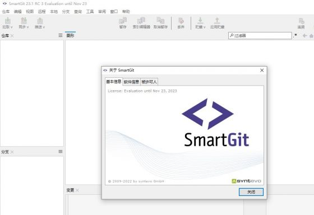314x215 pixels.
Task: Open the 视图 menu
Action: (30, 12)
